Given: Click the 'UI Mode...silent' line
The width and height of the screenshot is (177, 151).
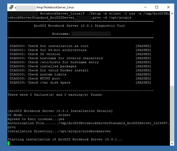Looking at the screenshot, I should click(39, 115).
